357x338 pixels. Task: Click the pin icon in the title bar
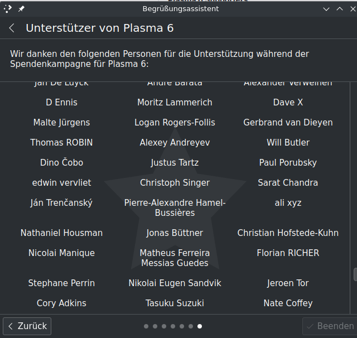point(21,8)
